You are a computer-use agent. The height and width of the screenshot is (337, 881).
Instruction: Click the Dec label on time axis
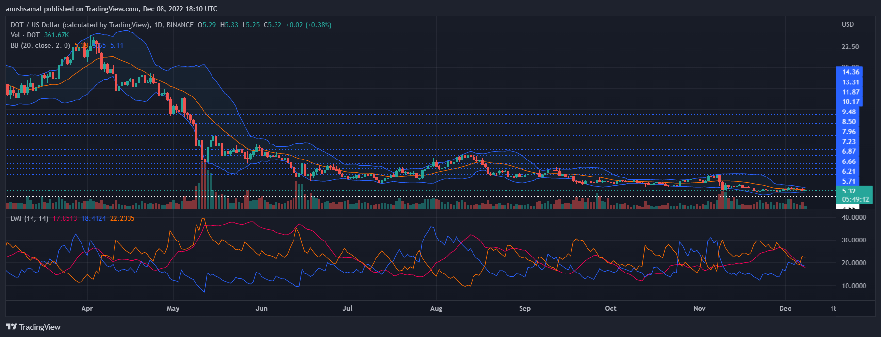point(785,308)
